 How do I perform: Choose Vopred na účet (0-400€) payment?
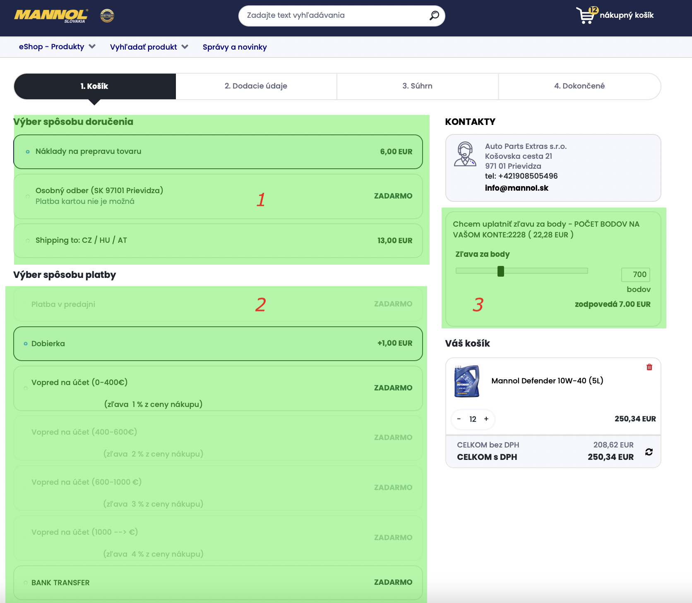pyautogui.click(x=218, y=388)
